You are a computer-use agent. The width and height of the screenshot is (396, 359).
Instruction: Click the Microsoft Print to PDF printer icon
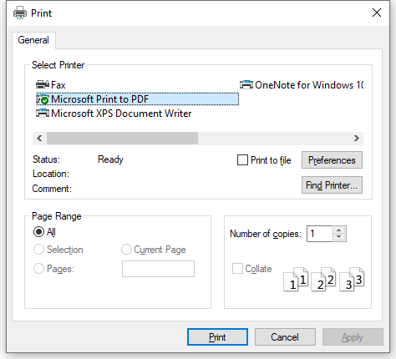[x=43, y=99]
